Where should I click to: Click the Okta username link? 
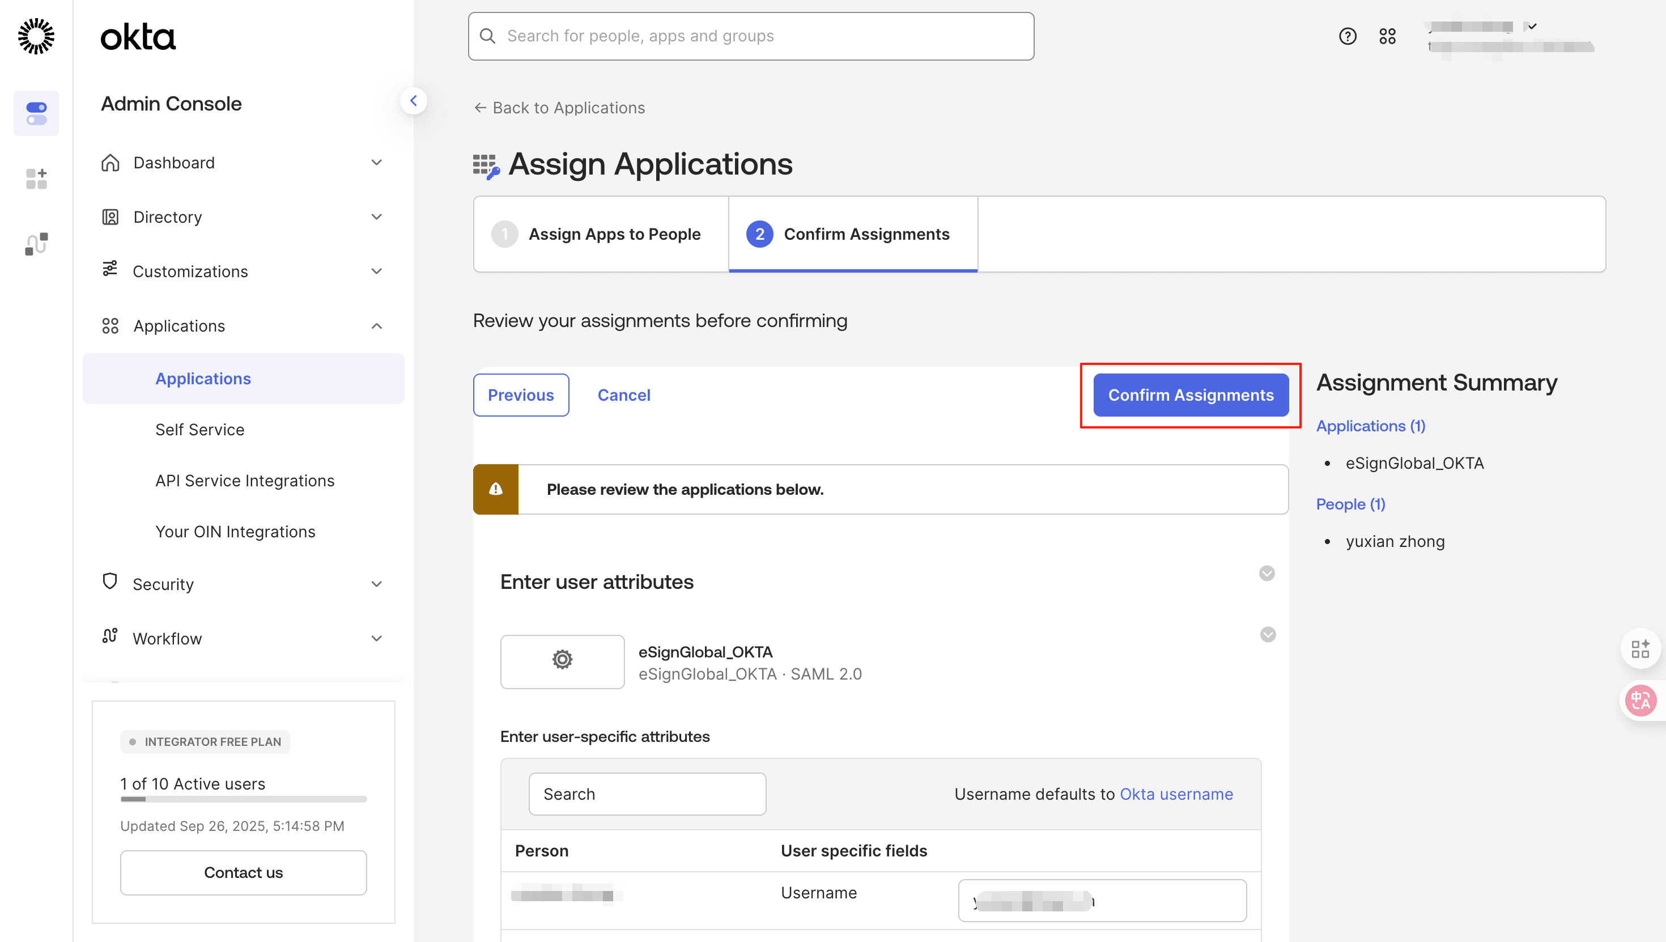[x=1176, y=794]
